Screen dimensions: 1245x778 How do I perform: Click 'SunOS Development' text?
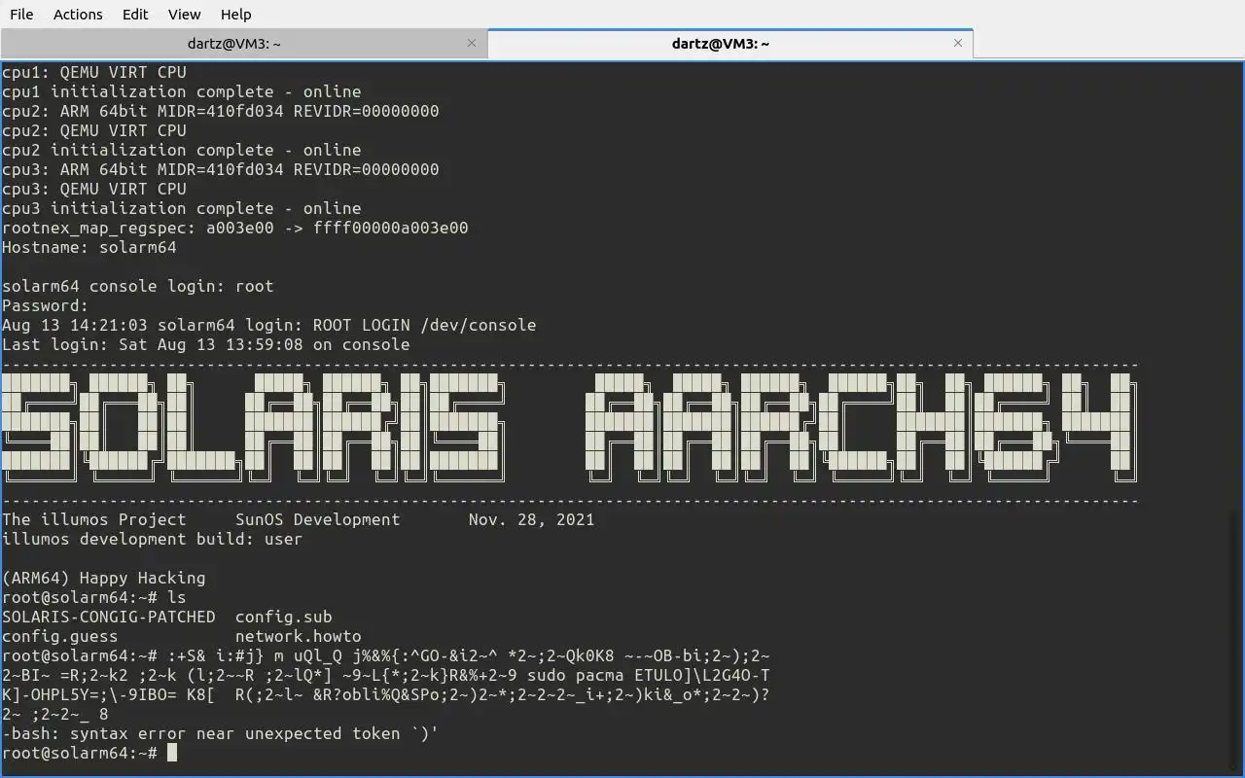click(318, 519)
